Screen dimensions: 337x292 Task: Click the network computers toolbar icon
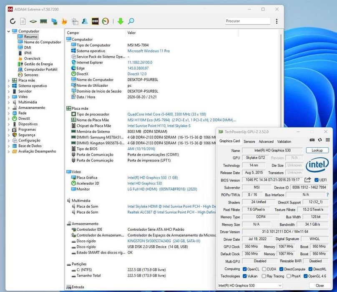point(54,21)
